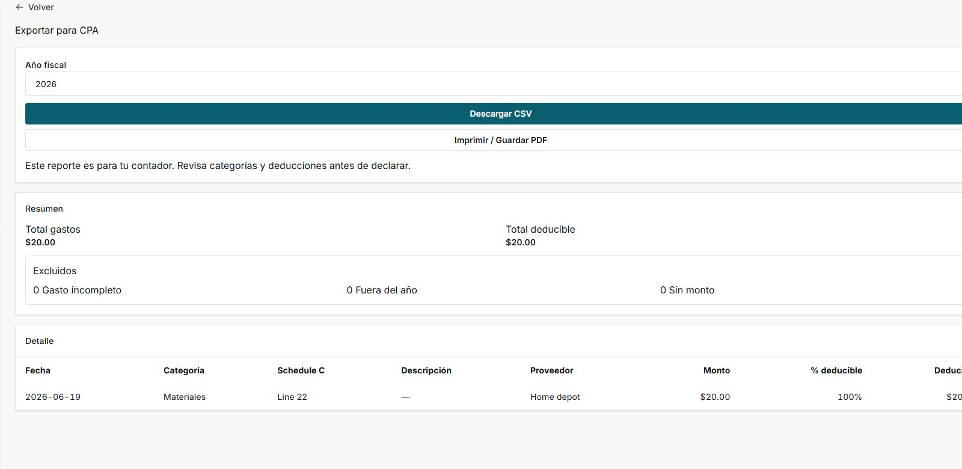The width and height of the screenshot is (962, 469).
Task: Click the $20.00 Monto cell in the row
Action: pos(715,397)
